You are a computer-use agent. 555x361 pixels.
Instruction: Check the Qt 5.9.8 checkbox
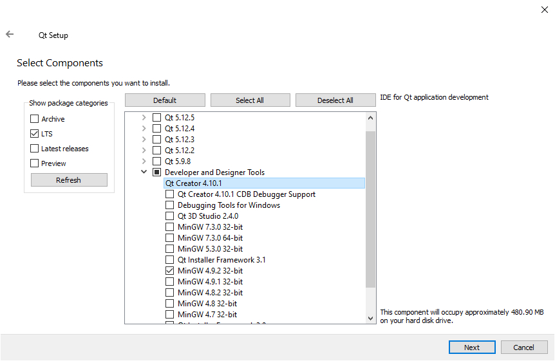pos(156,161)
